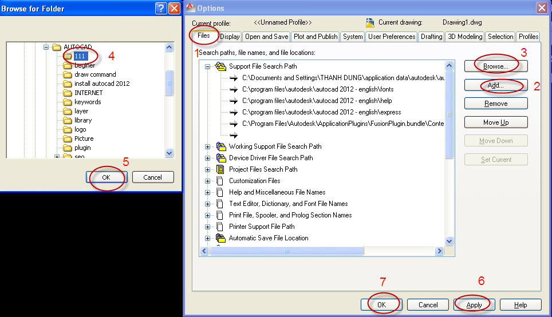Click the Browse... button
The image size is (552, 317).
[496, 66]
